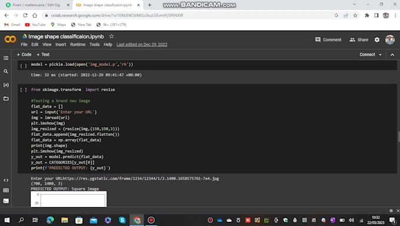This screenshot has width=400, height=226.
Task: Collapse the header with the chevron up
Action: [392, 55]
